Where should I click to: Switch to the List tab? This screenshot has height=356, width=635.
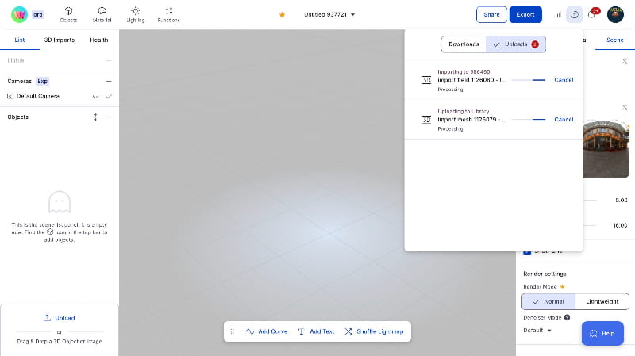[19, 40]
